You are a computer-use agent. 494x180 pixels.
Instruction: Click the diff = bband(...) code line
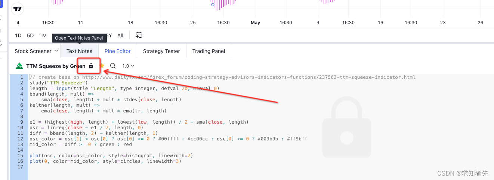(x=94, y=133)
